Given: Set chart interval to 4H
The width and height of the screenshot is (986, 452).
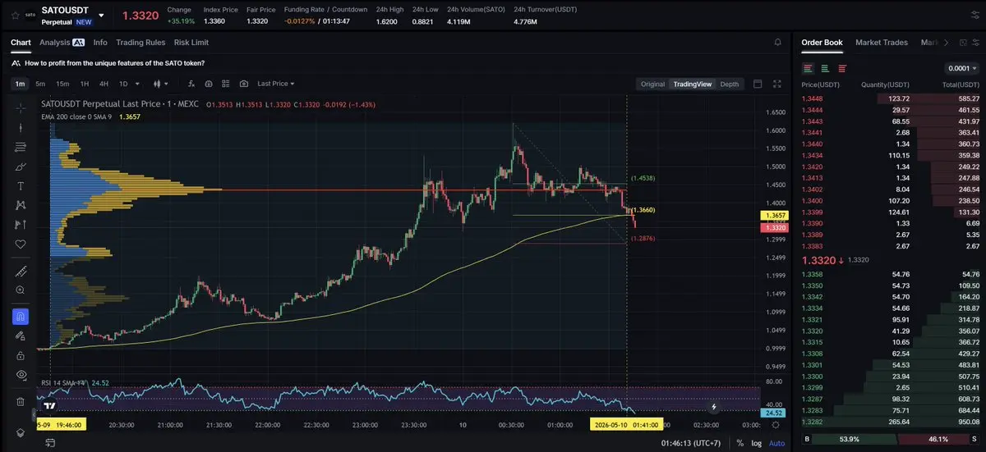Looking at the screenshot, I should 104,84.
